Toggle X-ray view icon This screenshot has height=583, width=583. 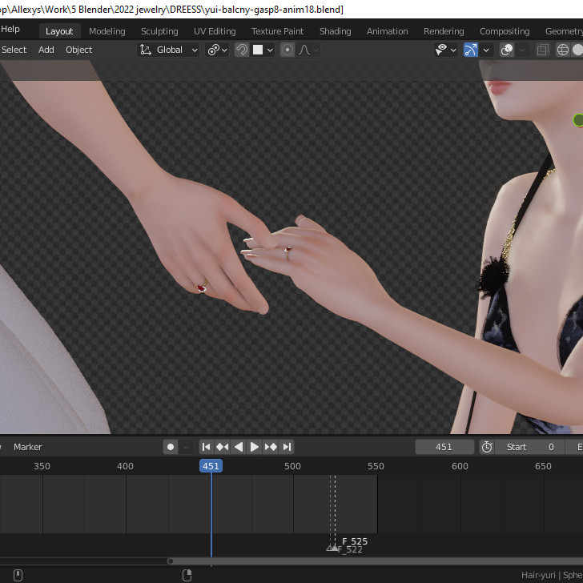pyautogui.click(x=543, y=50)
